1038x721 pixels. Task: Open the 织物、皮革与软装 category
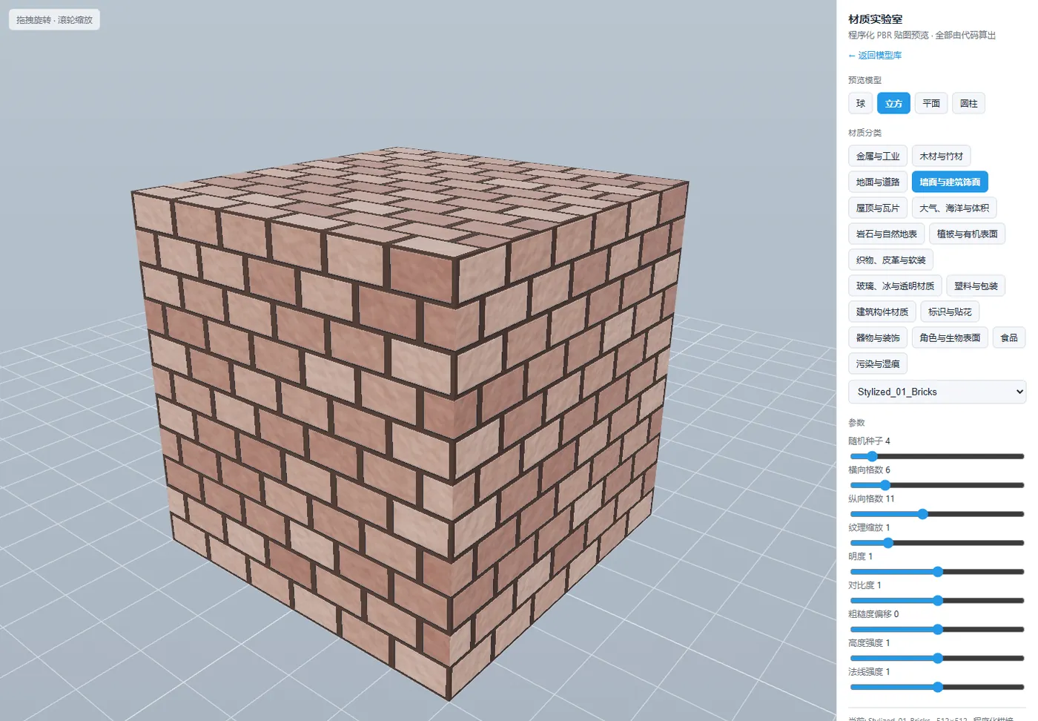890,260
